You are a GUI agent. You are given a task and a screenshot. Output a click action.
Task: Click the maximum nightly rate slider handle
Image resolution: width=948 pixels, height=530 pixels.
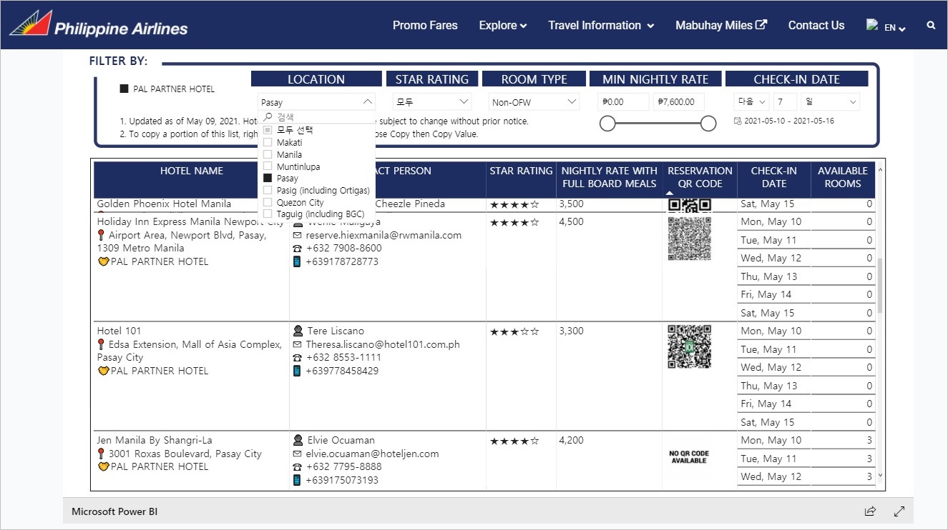point(708,124)
